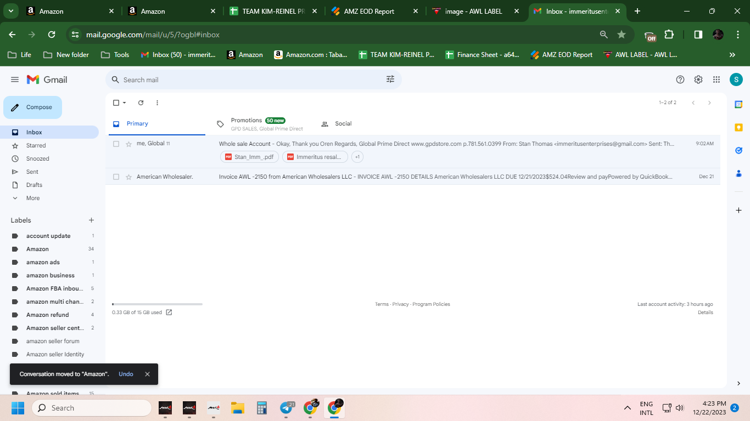Image resolution: width=750 pixels, height=421 pixels.
Task: Open Google apps grid launcher
Action: (717, 79)
